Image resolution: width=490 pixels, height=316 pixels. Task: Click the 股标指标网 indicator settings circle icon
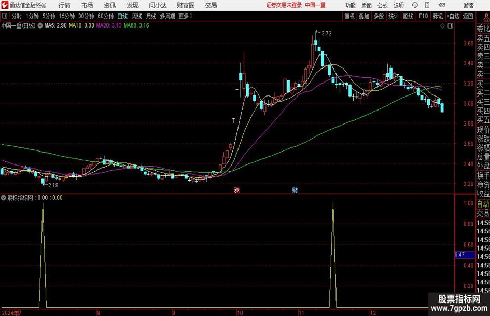[x=4, y=197]
